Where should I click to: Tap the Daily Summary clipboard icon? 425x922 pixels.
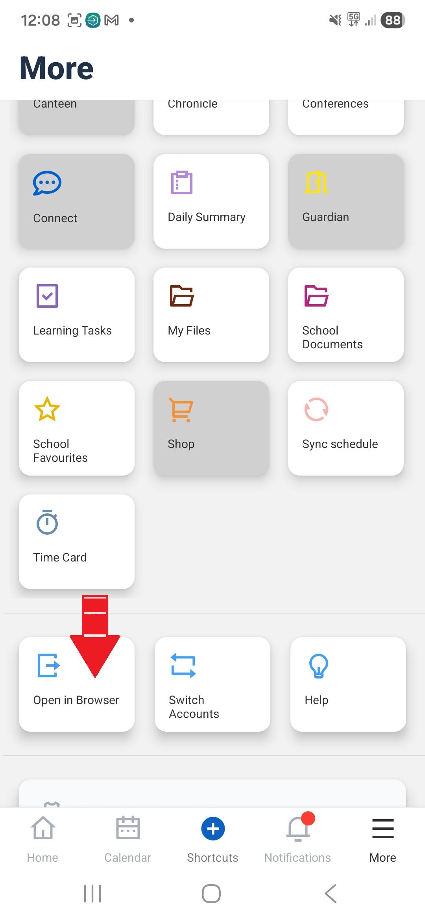click(181, 182)
